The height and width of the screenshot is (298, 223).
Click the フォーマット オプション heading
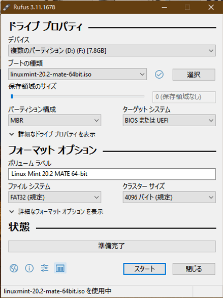pyautogui.click(x=52, y=150)
